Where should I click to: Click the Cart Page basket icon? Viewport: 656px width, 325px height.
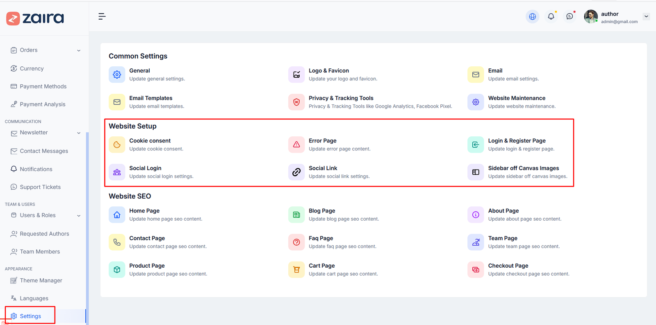[296, 270]
